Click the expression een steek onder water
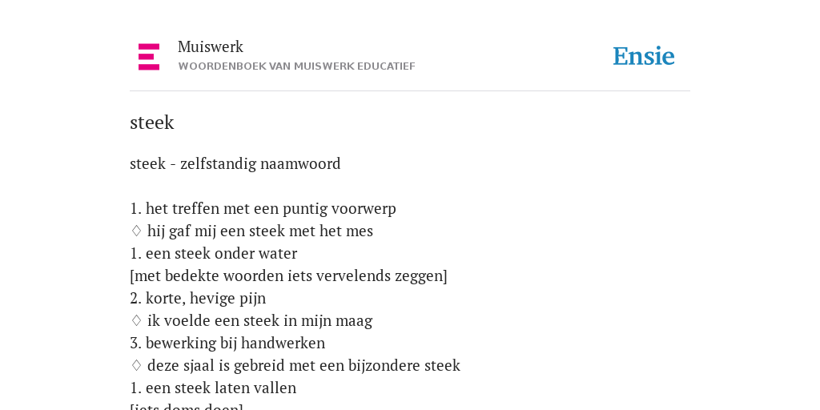820x410 pixels. (213, 254)
